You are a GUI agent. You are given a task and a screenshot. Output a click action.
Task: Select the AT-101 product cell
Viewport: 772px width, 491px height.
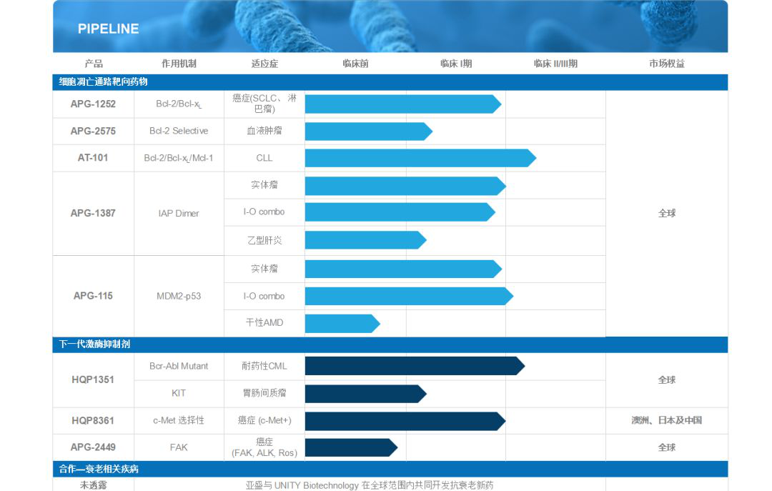(x=93, y=158)
